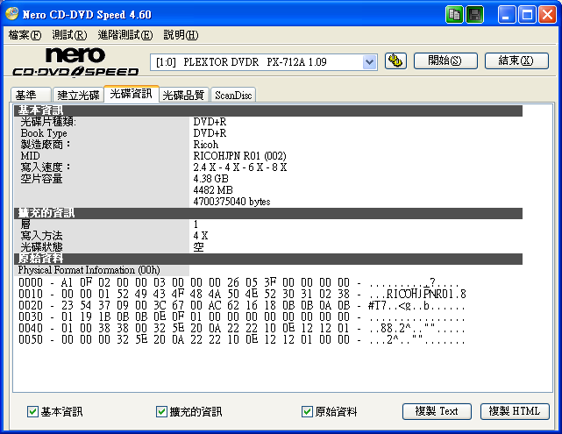The width and height of the screenshot is (562, 434).
Task: Switch to the 基準 tab
Action: click(x=31, y=95)
